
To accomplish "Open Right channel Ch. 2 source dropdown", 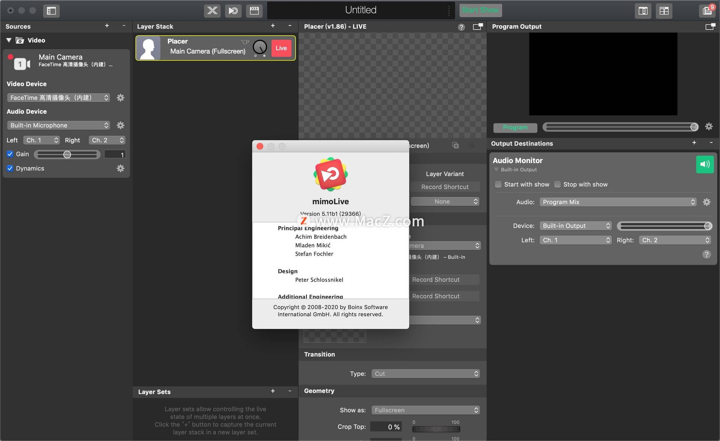I will (107, 140).
